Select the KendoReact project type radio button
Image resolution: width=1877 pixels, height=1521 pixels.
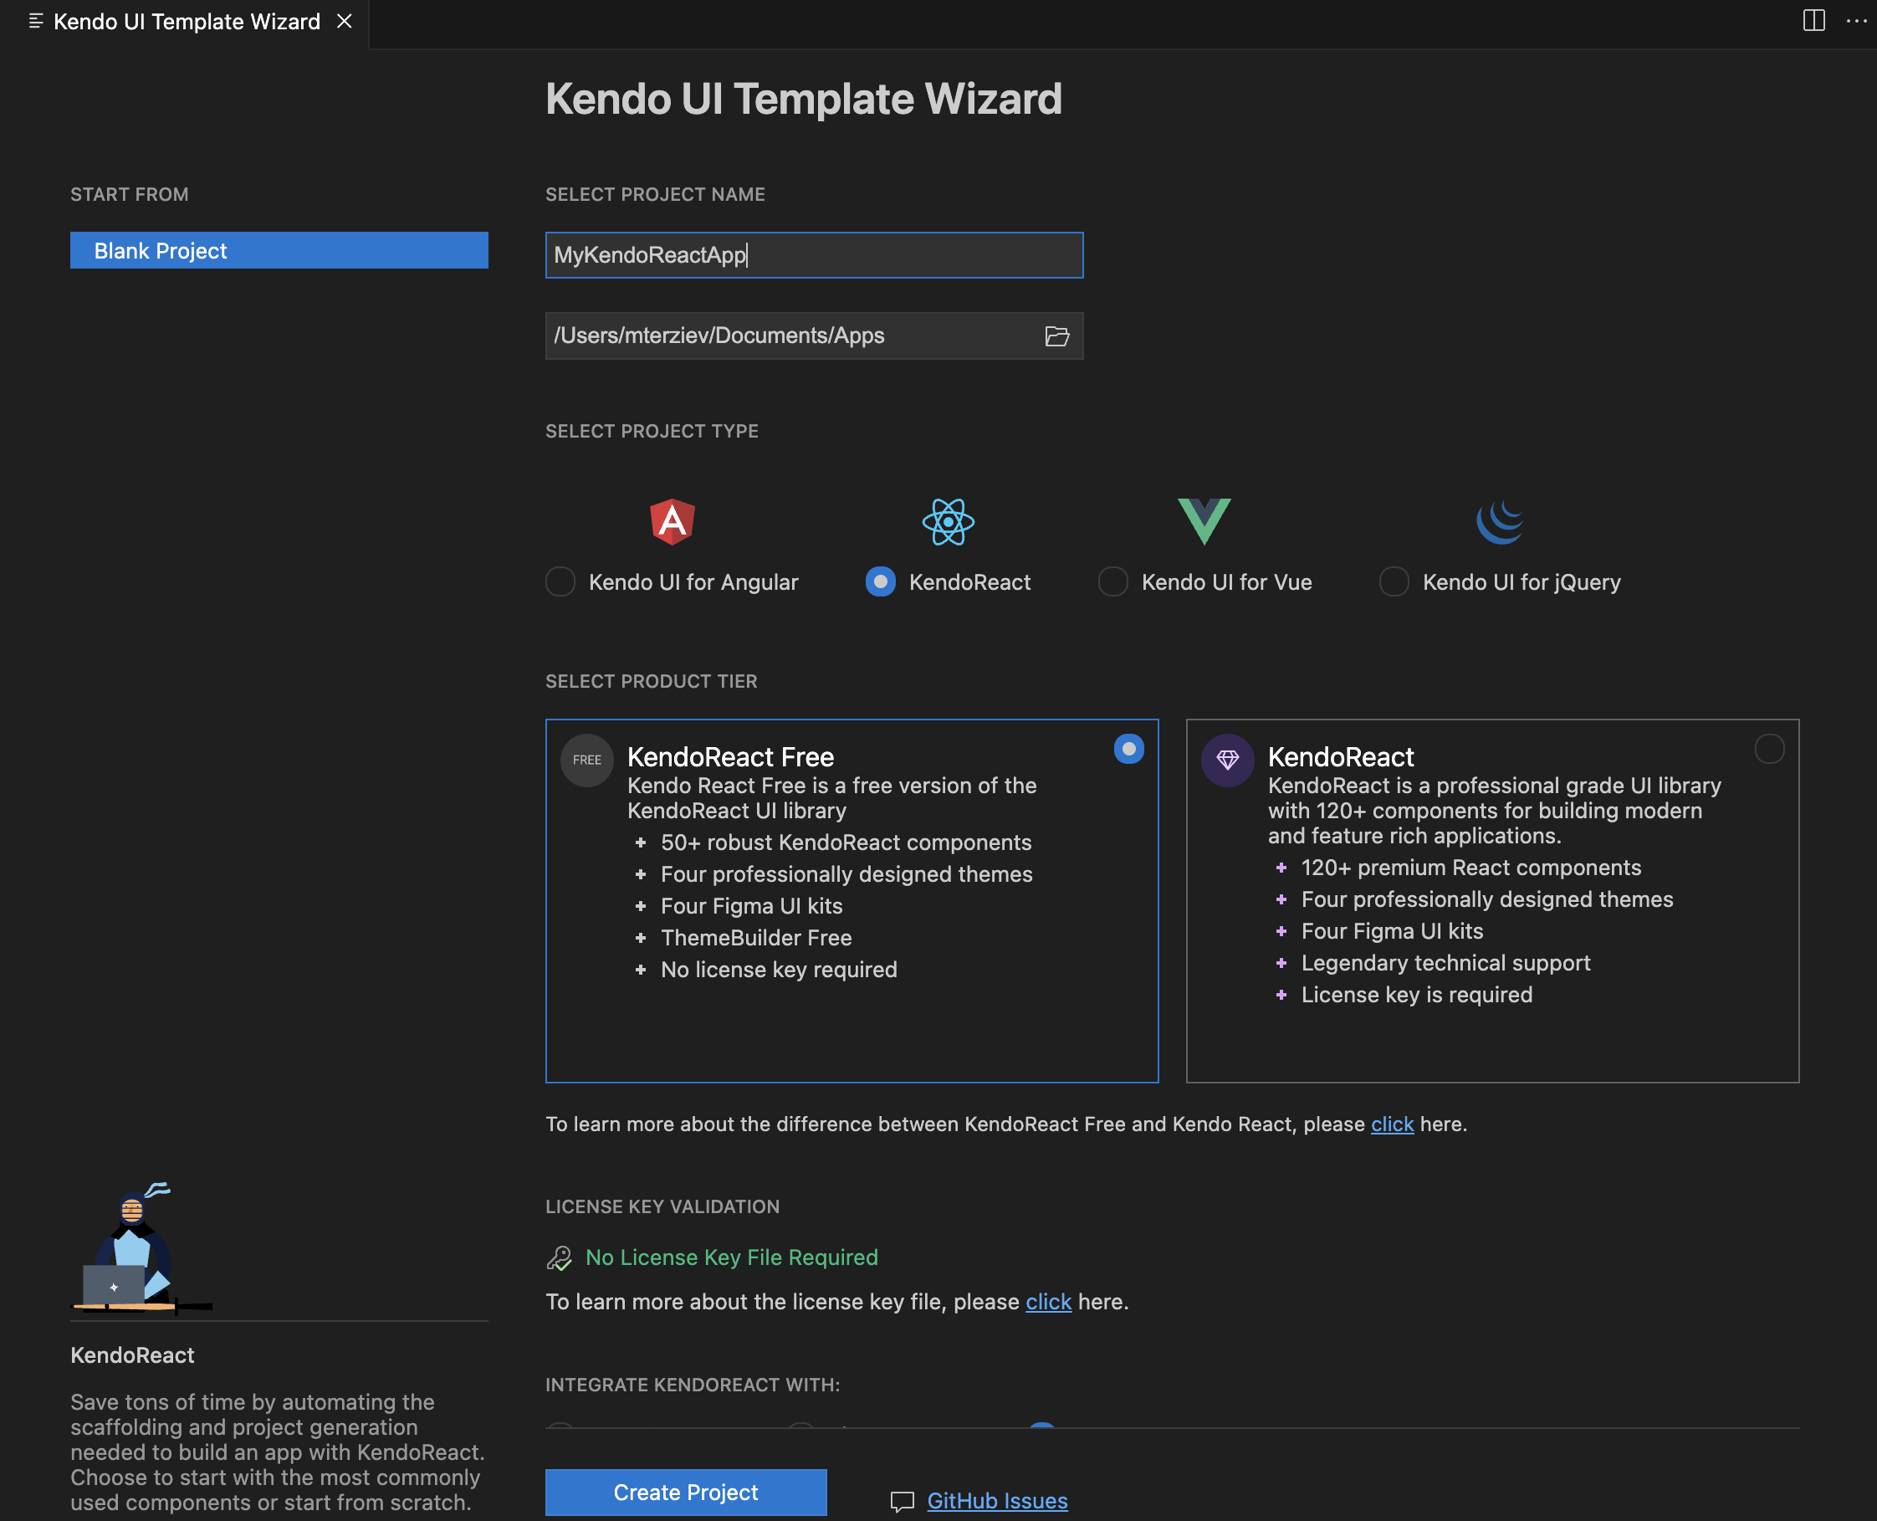click(878, 581)
